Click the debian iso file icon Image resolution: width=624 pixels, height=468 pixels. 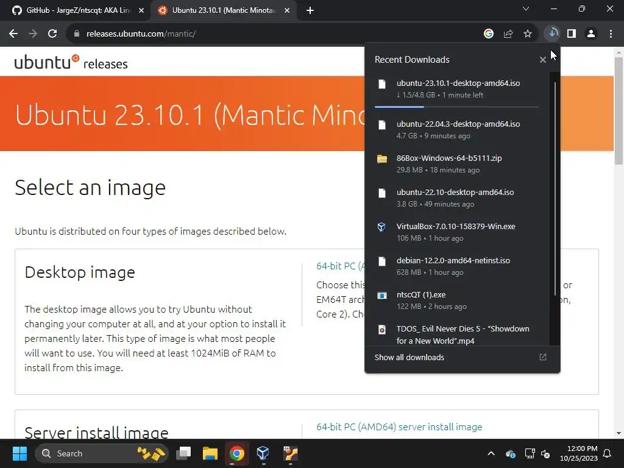tap(381, 261)
